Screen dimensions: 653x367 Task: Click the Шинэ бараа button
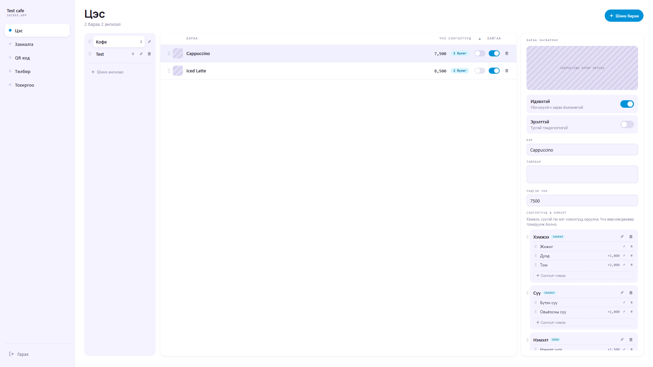(x=624, y=16)
